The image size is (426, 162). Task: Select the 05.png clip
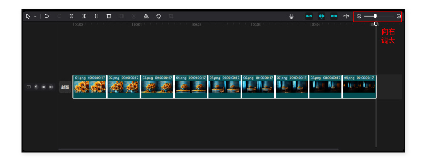[x=225, y=87]
